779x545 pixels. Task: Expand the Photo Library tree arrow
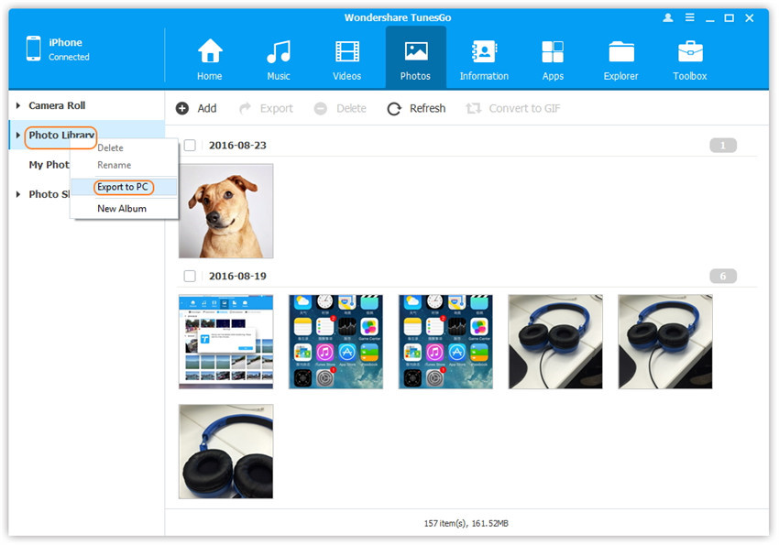pos(18,136)
